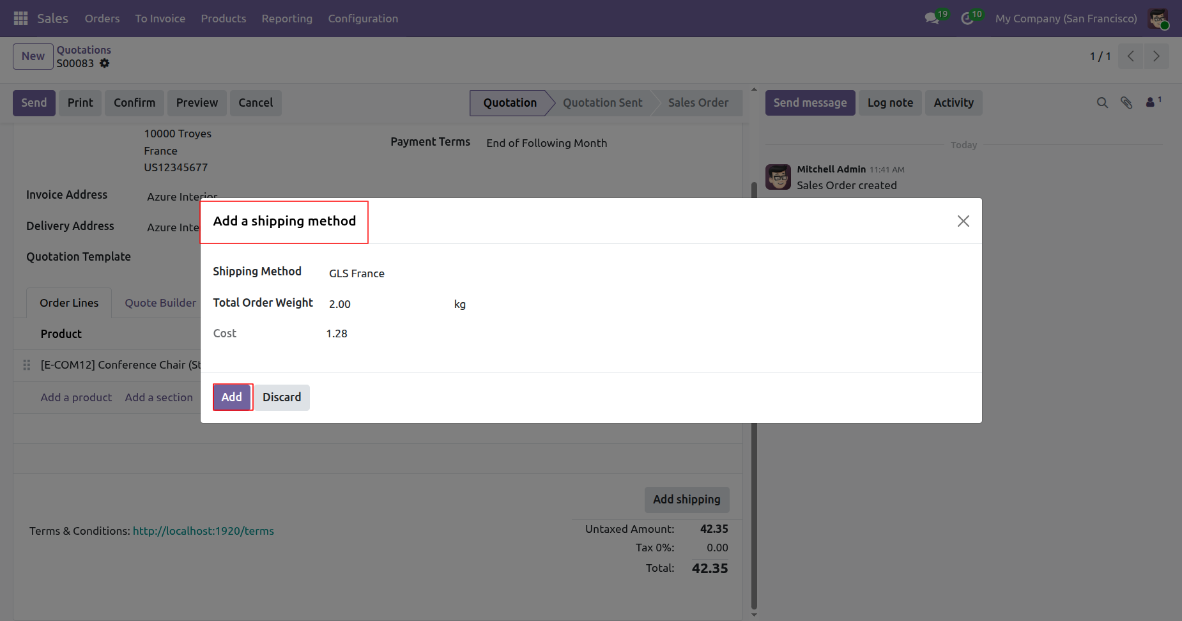Click Add to confirm shipping method
Screen dimensions: 1182x621
click(x=232, y=397)
